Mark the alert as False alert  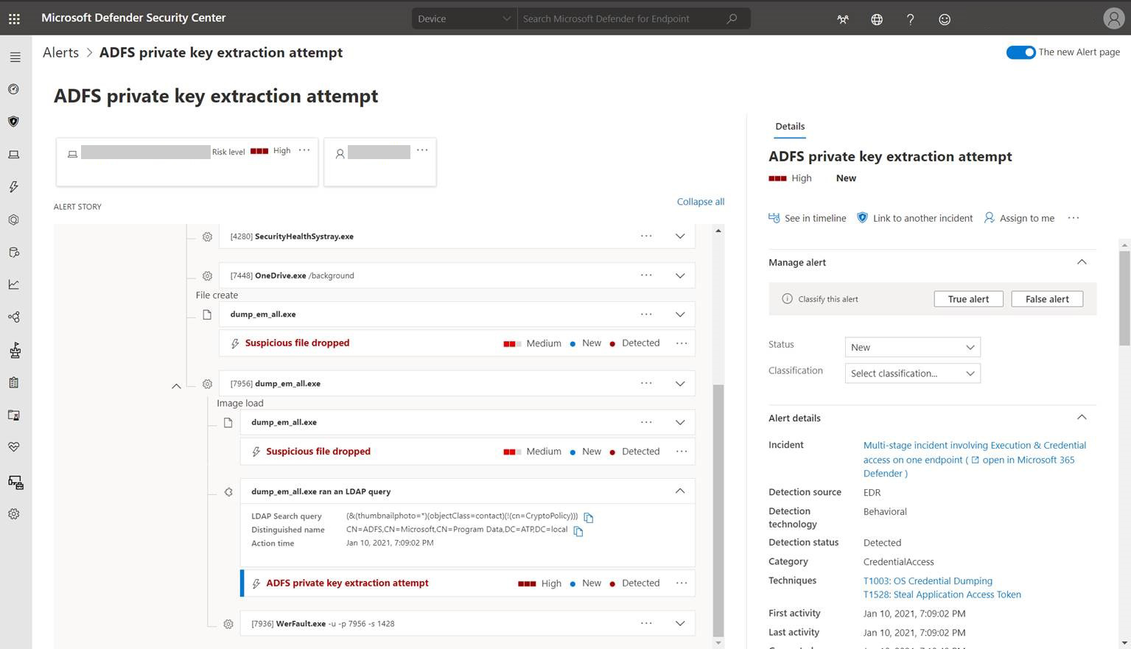(x=1046, y=298)
